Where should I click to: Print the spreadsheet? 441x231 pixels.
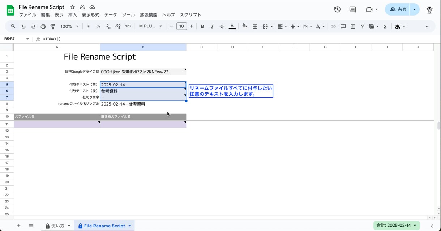(x=43, y=26)
